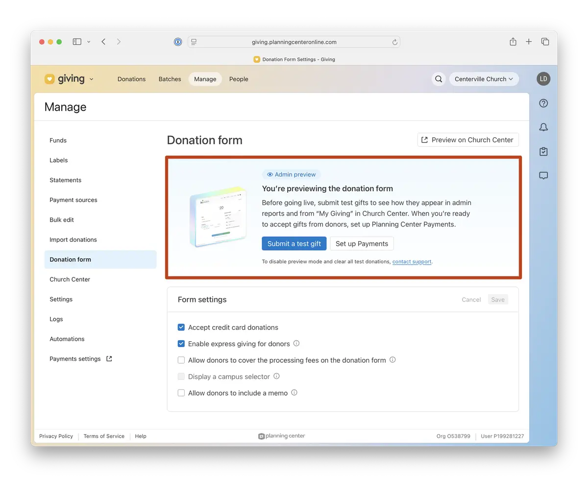This screenshot has height=477, width=588.
Task: Open the tasks clipboard check icon
Action: click(543, 151)
